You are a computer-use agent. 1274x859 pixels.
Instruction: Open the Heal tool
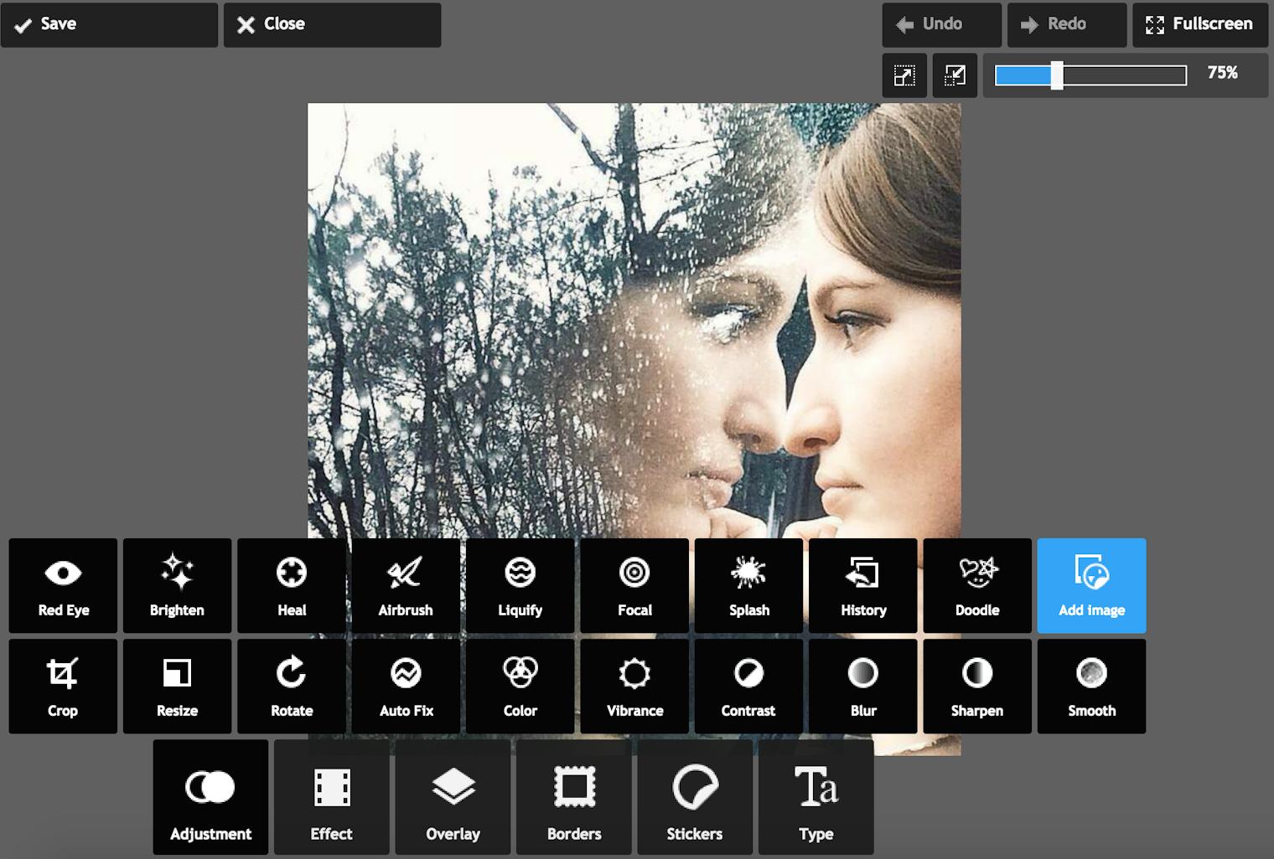tap(292, 586)
